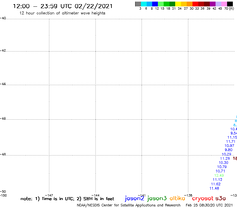This screenshot has width=237, height=208.
Task: Click the legend scale label 33
Action: 197,9
